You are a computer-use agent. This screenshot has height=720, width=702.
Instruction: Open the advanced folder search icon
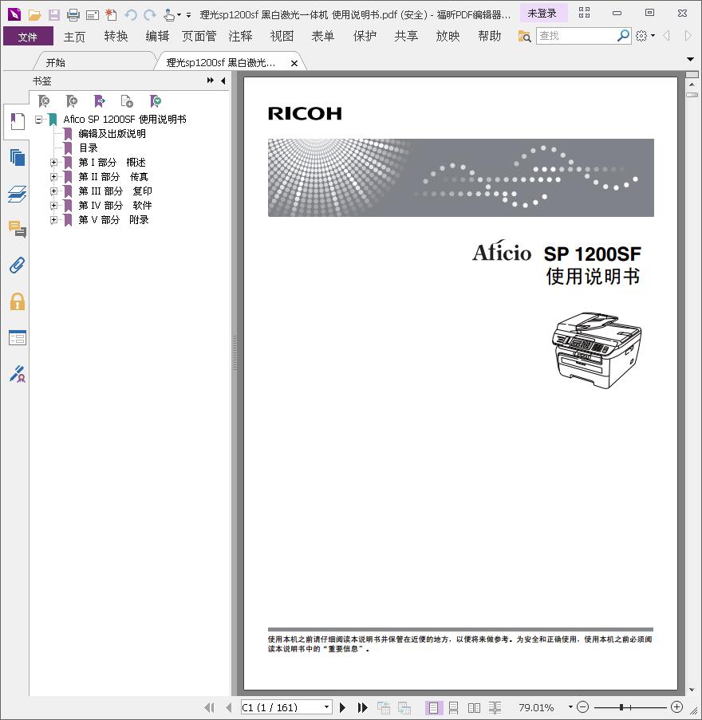524,36
